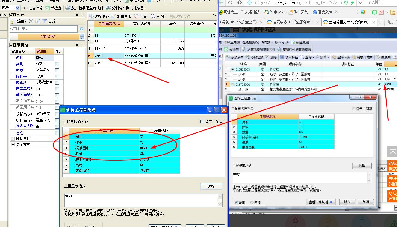The image size is (397, 227).
Task: Select 模板面积 MBMJ row in left dialog list
Action: coord(121,148)
